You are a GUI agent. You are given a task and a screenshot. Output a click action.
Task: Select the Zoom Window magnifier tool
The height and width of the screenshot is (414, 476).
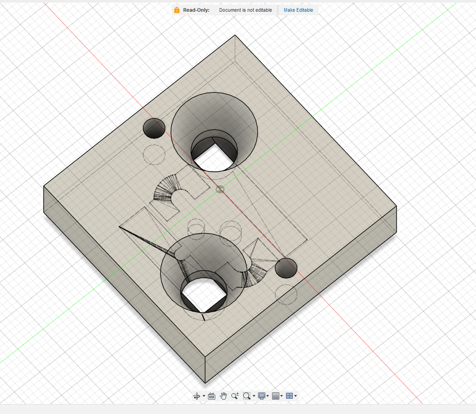pos(246,396)
